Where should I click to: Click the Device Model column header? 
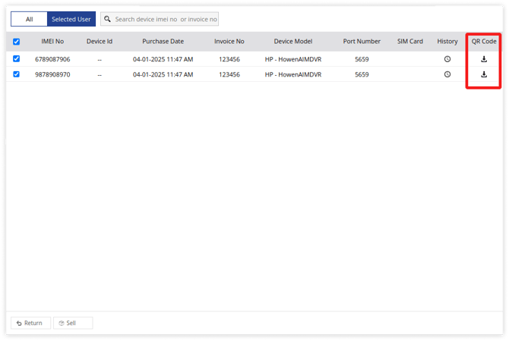[x=293, y=41]
